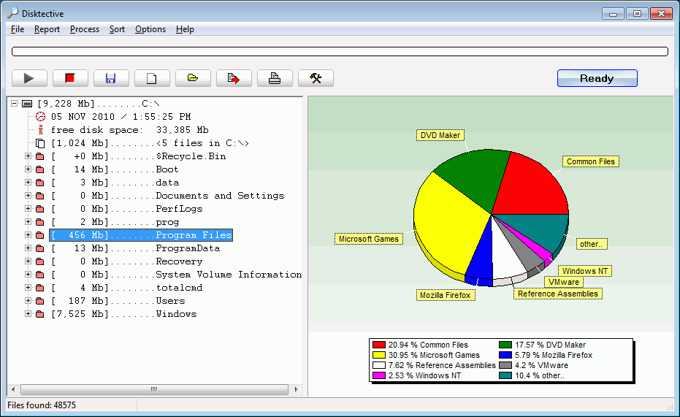Click the tree pane scroll left arrow
The width and height of the screenshot is (680, 417).
[x=13, y=389]
